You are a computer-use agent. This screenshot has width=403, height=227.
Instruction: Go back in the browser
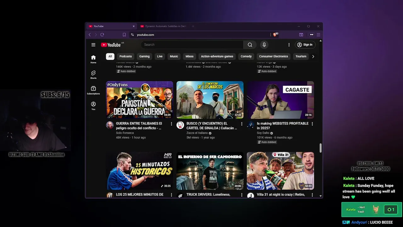coord(90,35)
